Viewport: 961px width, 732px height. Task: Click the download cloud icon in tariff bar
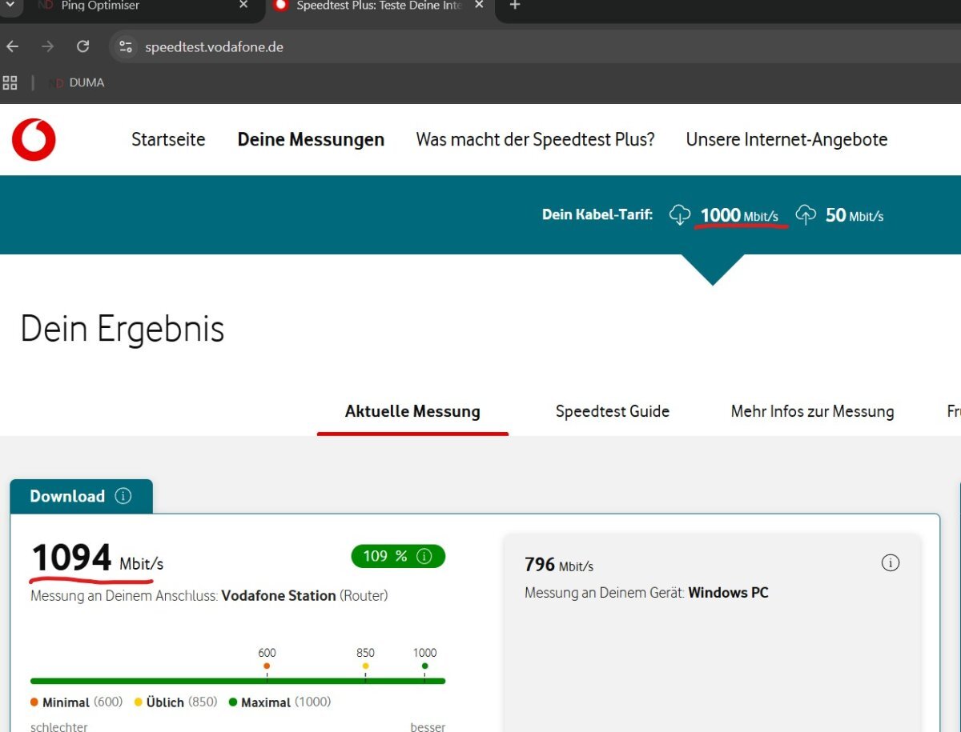pyautogui.click(x=679, y=214)
